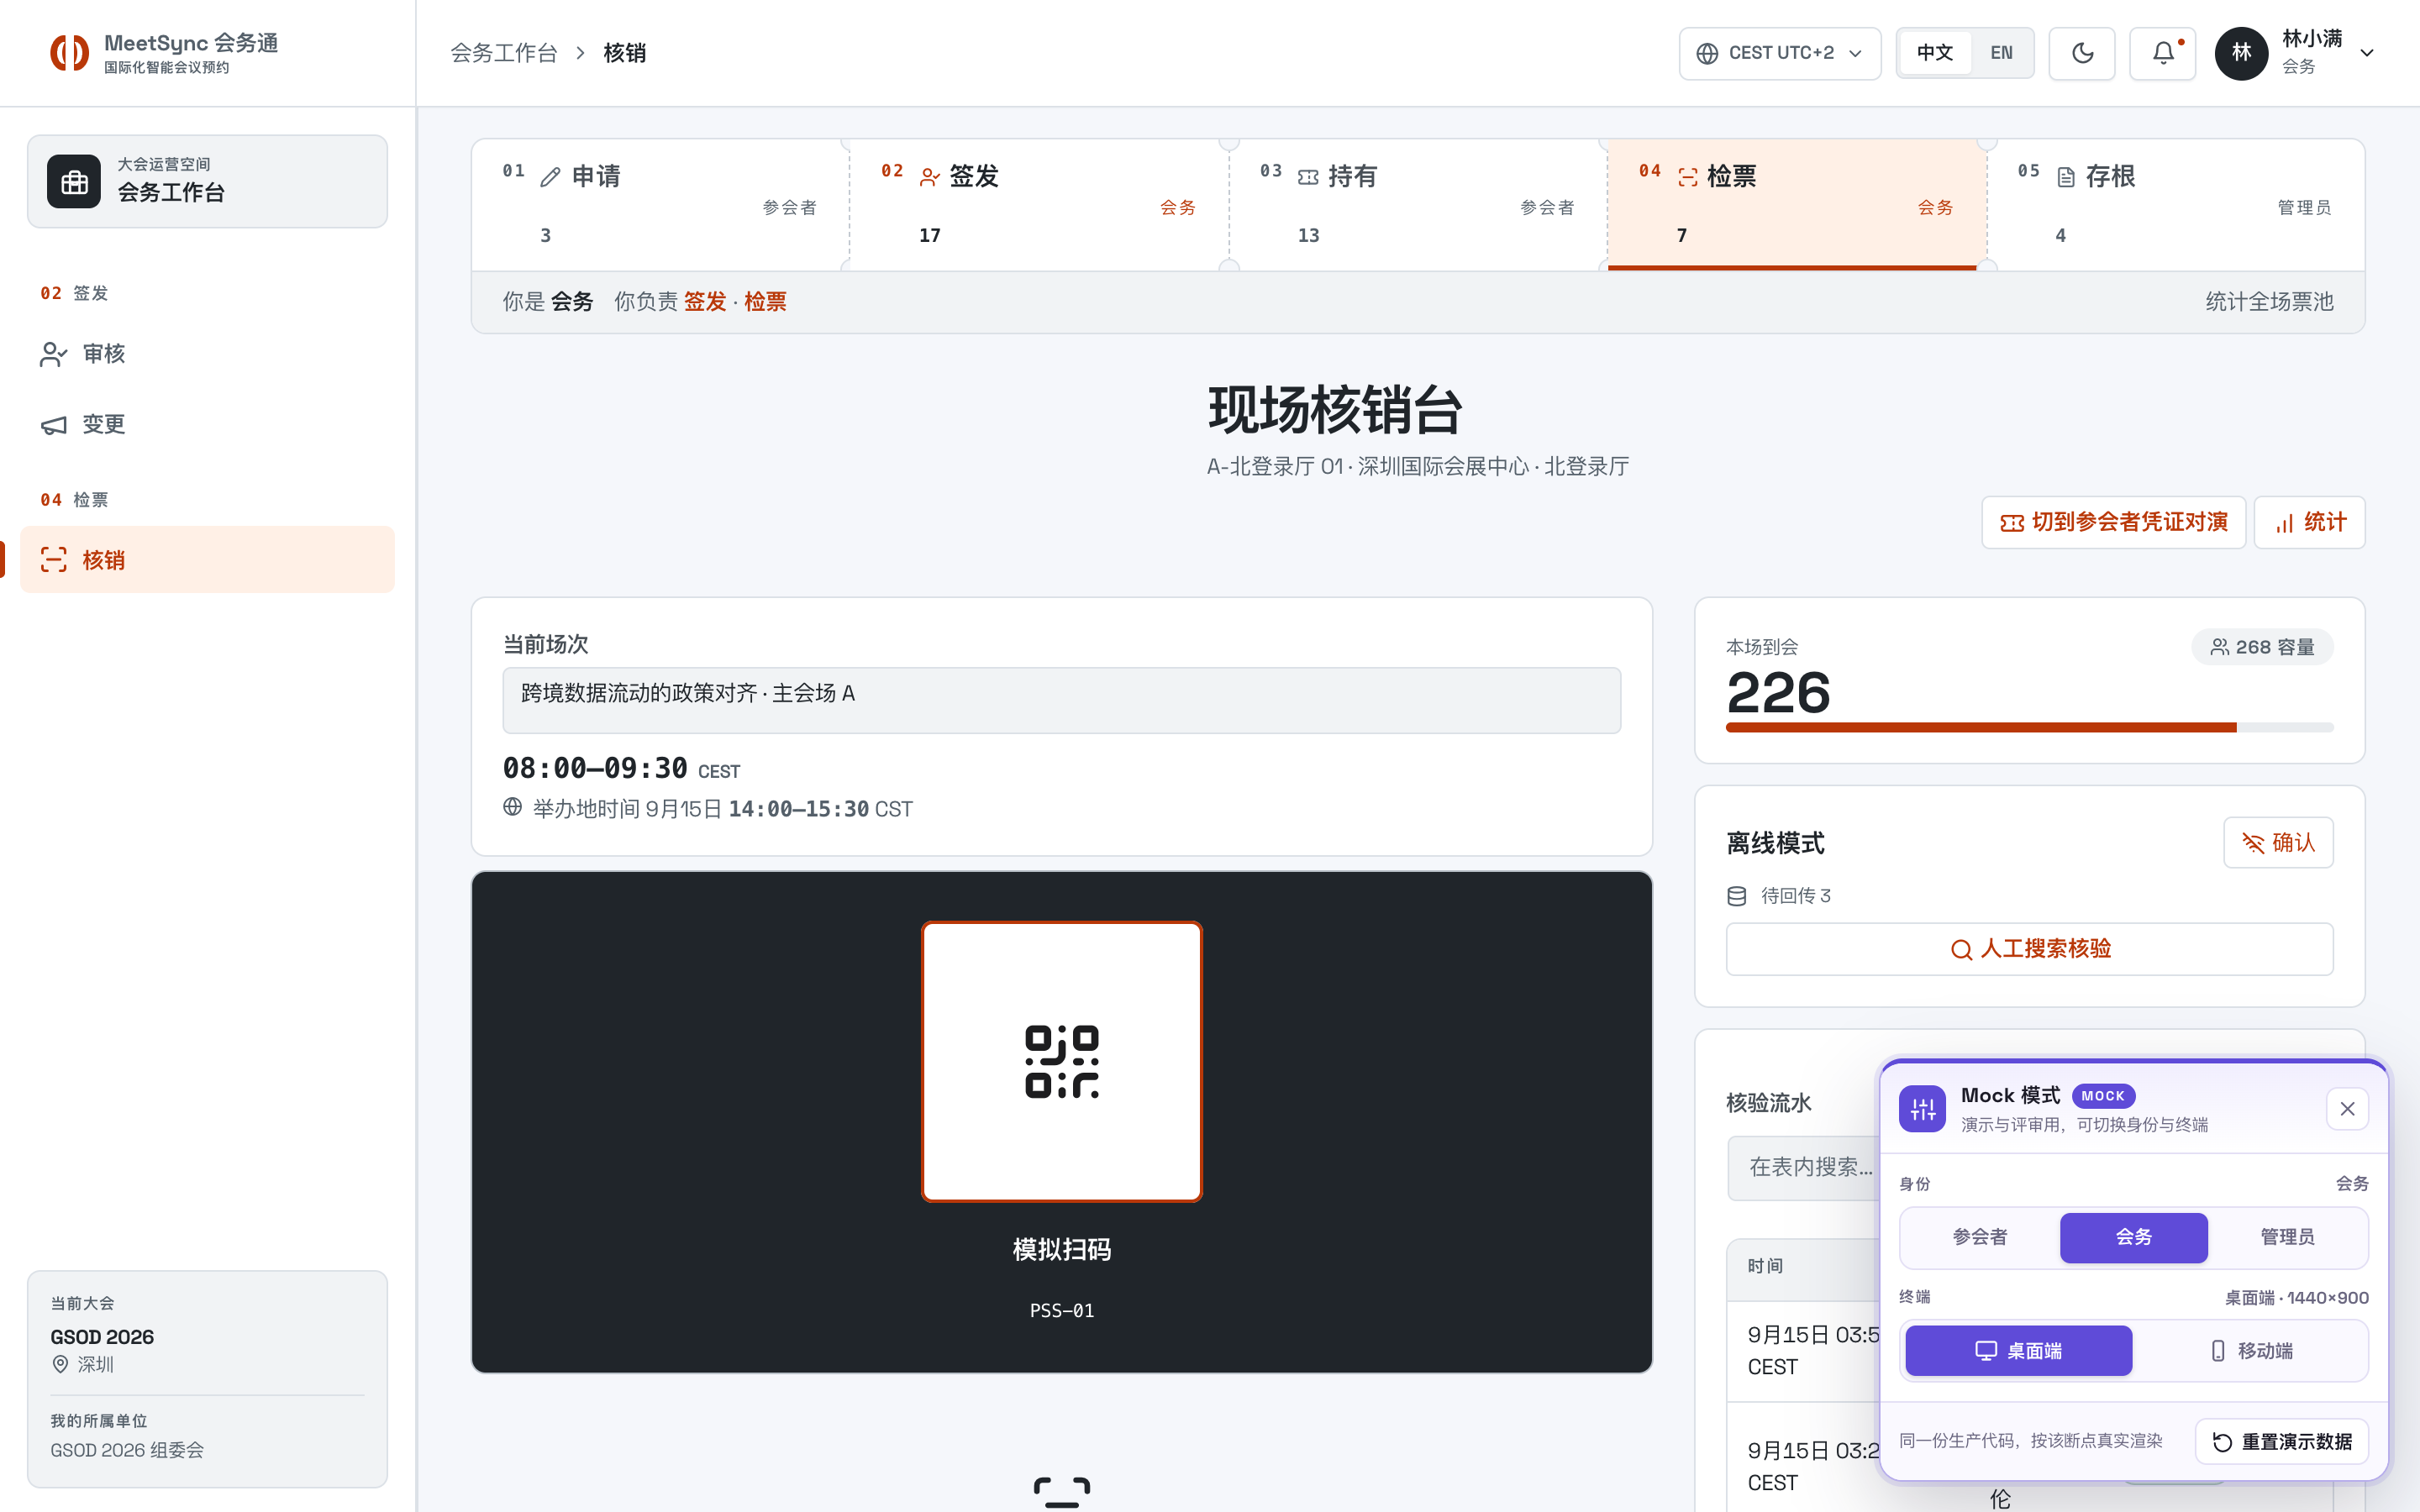Click the scan icon beside 检票
This screenshot has width=2420, height=1512.
tap(1687, 177)
